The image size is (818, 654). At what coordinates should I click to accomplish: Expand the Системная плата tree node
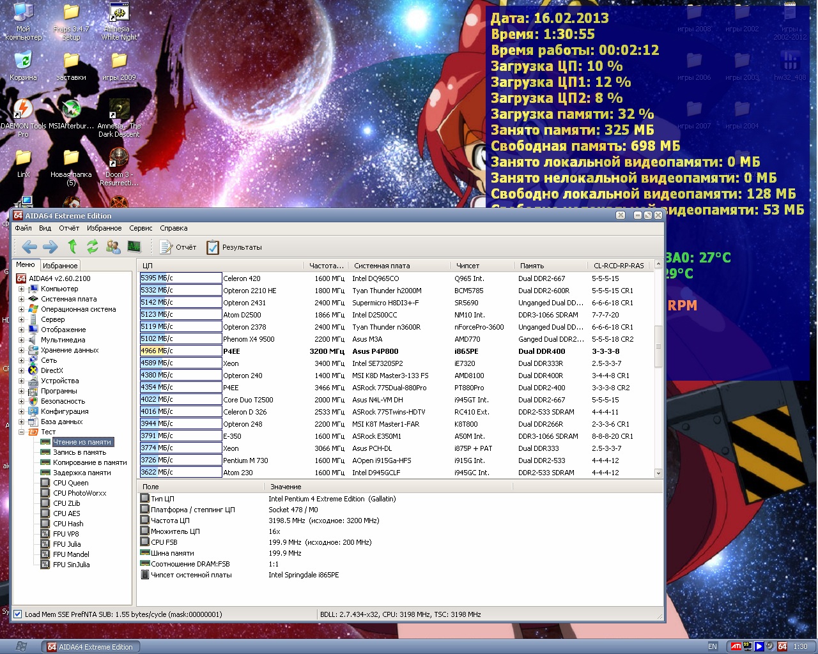coord(21,299)
